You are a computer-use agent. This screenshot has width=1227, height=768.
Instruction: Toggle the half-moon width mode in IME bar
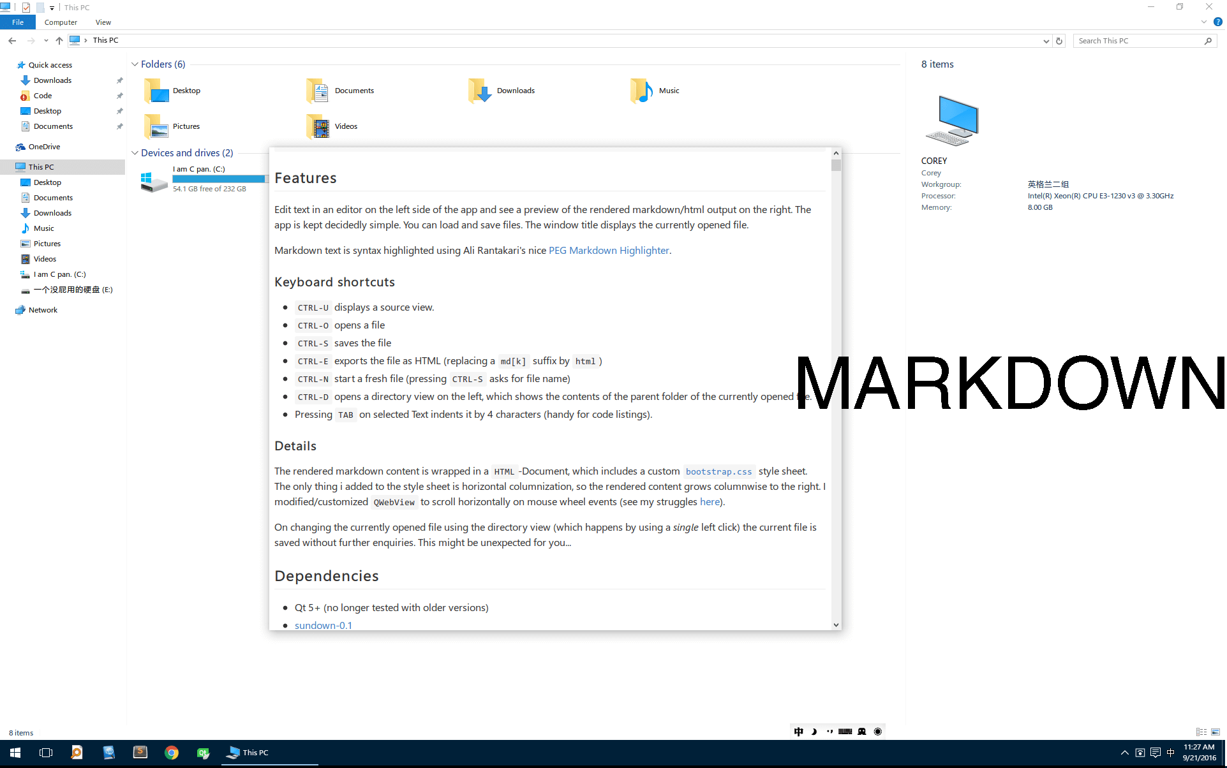(814, 732)
